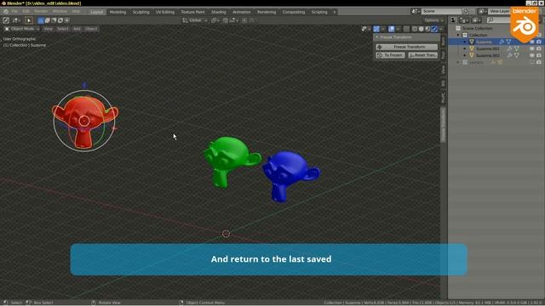Viewport: 545px width, 306px height.
Task: Open the Global transform orientation dropdown
Action: pyautogui.click(x=195, y=20)
